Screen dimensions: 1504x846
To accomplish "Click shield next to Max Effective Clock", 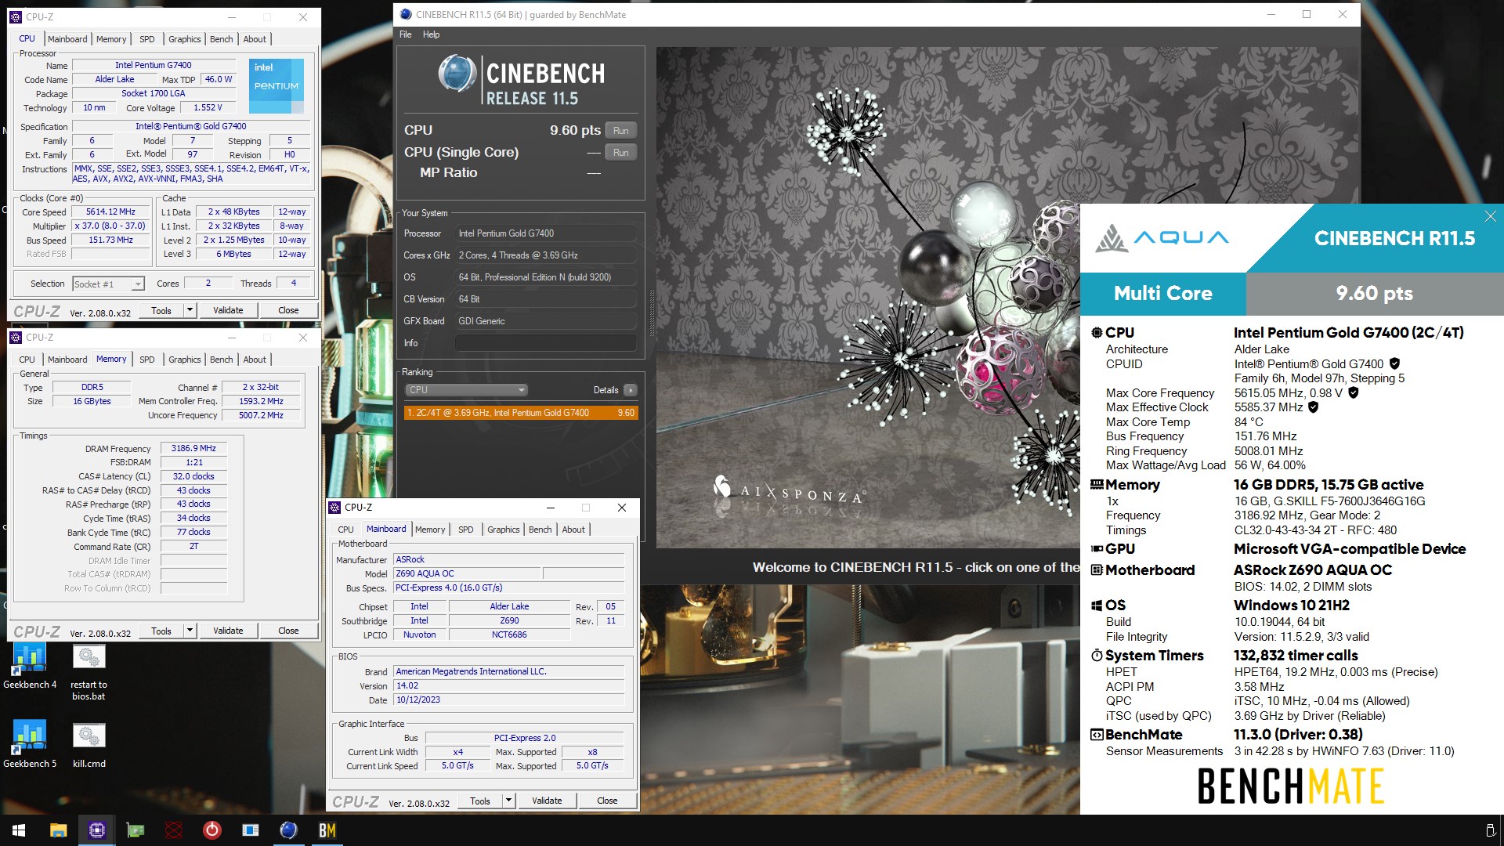I will click(1313, 407).
